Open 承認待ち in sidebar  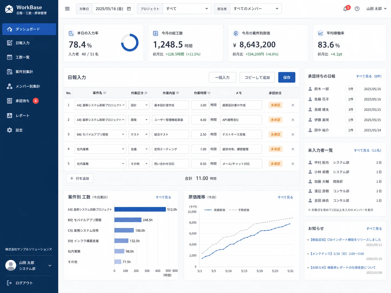(29, 101)
